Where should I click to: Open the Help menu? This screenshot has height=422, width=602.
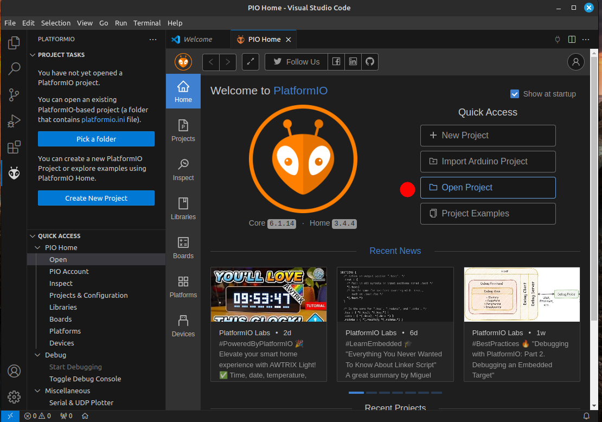175,23
